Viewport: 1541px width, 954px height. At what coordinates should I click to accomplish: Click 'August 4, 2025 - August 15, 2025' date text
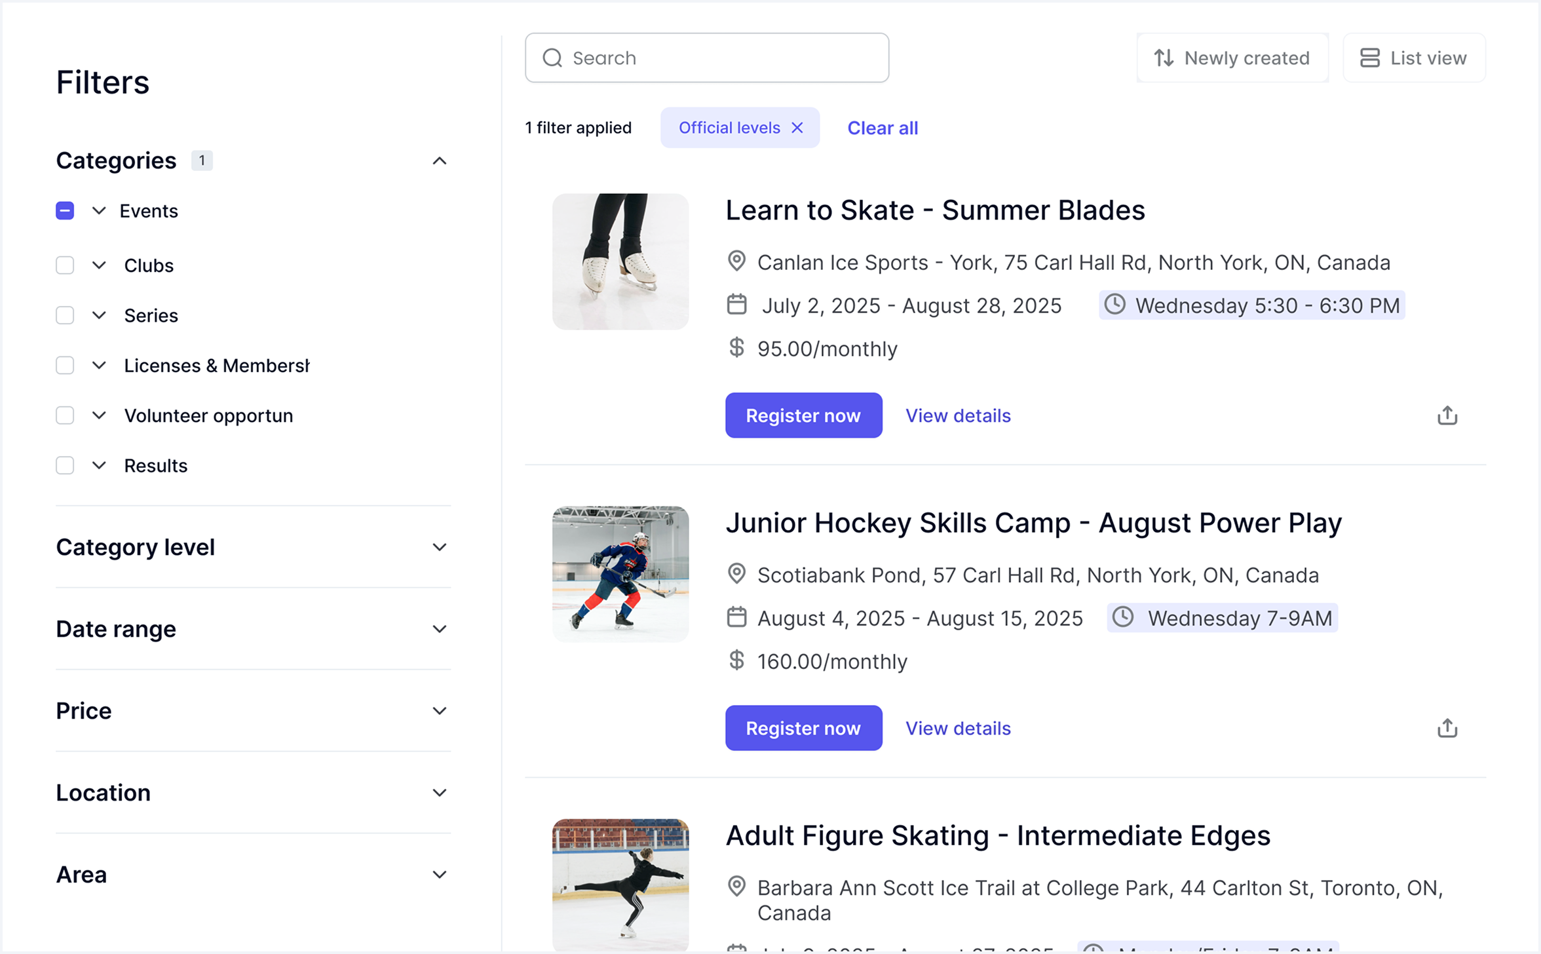[920, 618]
